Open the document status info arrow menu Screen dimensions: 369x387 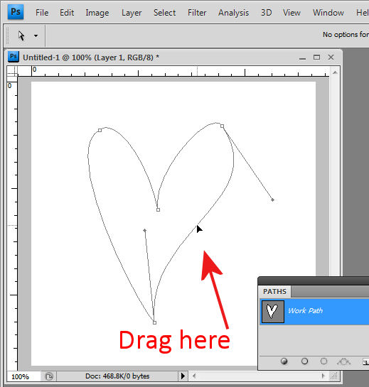pyautogui.click(x=183, y=376)
